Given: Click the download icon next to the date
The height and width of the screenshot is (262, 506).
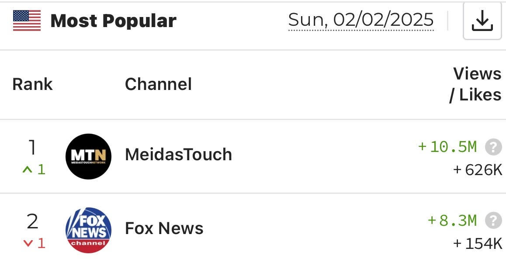Looking at the screenshot, I should coord(482,21).
